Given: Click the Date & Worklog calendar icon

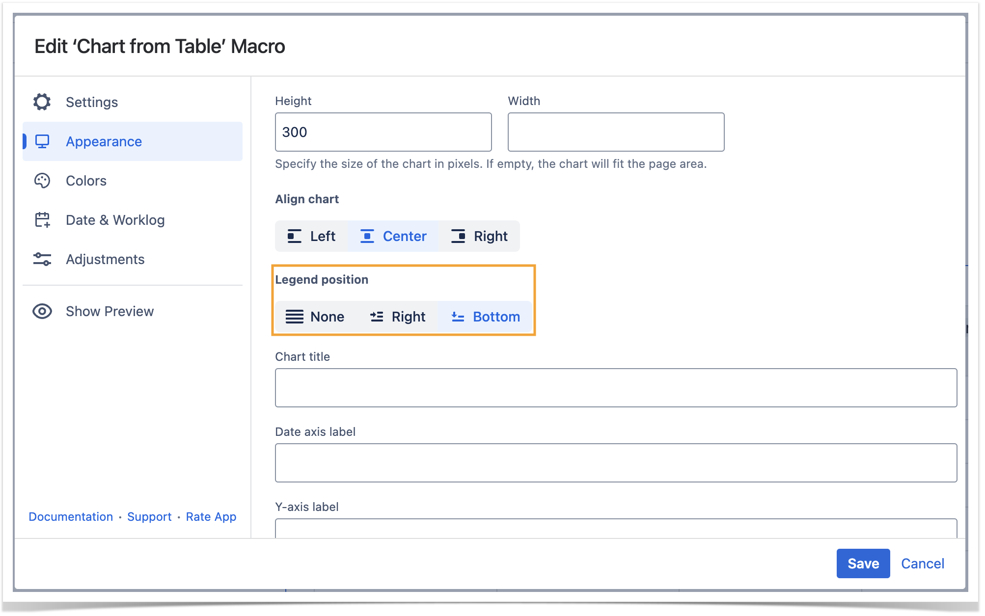Looking at the screenshot, I should (x=42, y=220).
